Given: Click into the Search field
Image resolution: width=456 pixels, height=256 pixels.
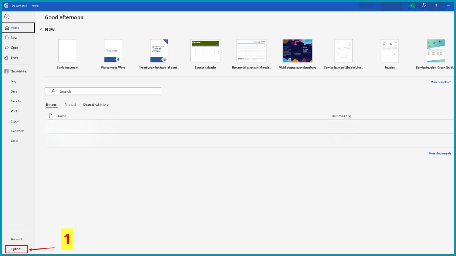Looking at the screenshot, I should point(103,91).
